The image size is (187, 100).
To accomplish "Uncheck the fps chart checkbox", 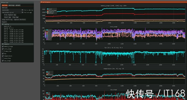I will click(3, 54).
